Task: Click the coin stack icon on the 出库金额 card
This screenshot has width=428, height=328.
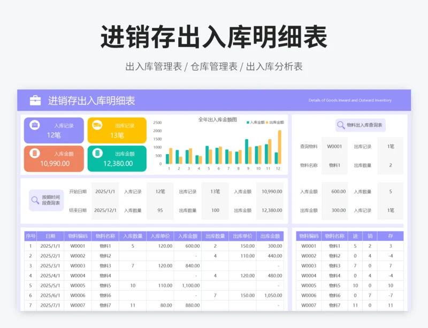Action: 97,153
